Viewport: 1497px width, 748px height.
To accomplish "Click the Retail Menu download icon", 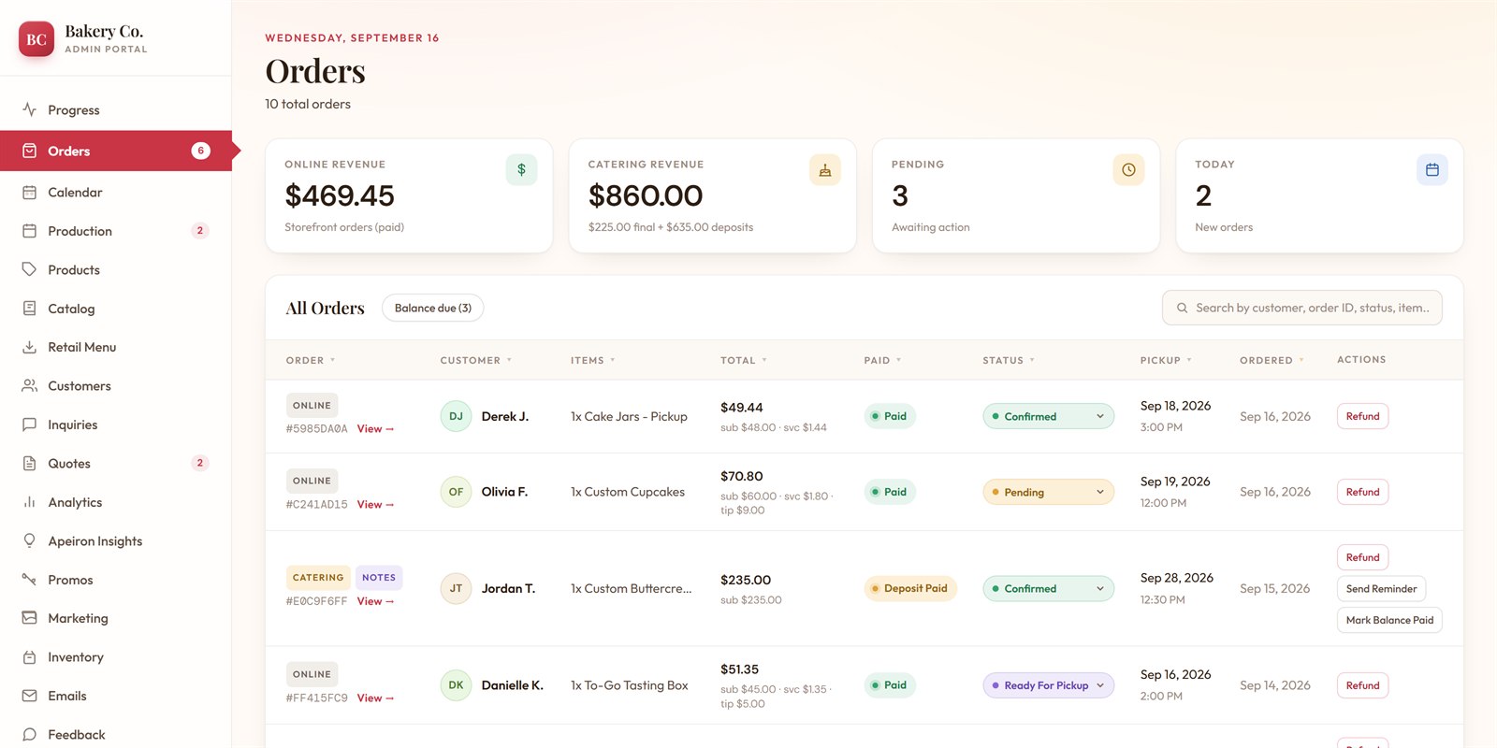I will pyautogui.click(x=30, y=347).
